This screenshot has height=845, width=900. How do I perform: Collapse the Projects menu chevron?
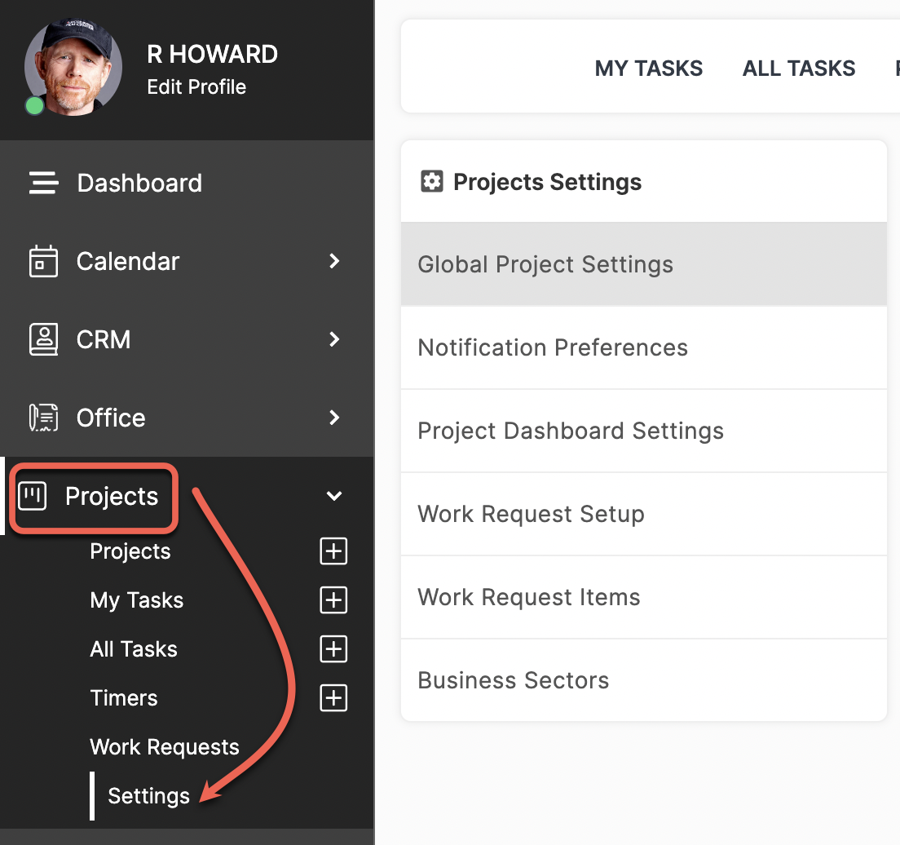click(334, 496)
